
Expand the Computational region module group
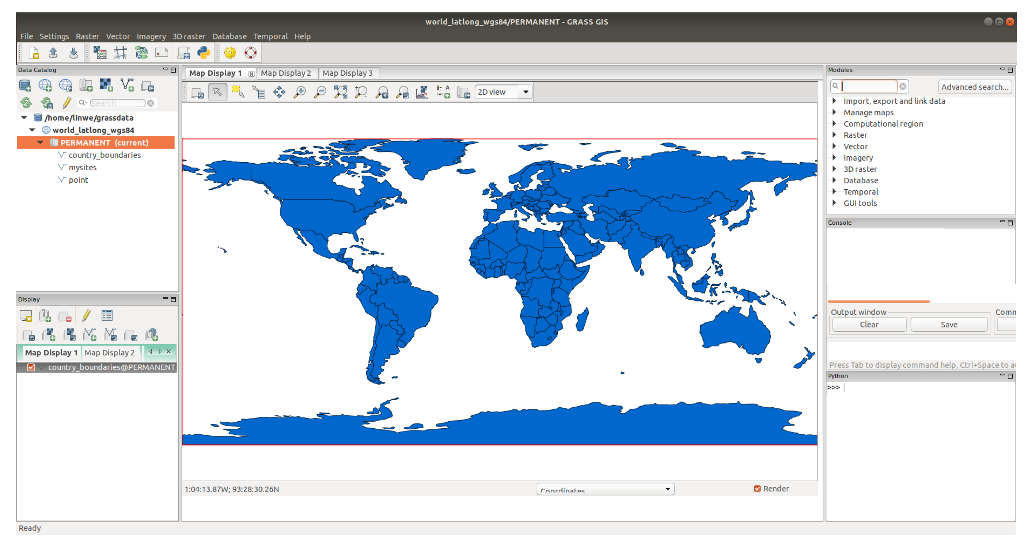[x=834, y=124]
